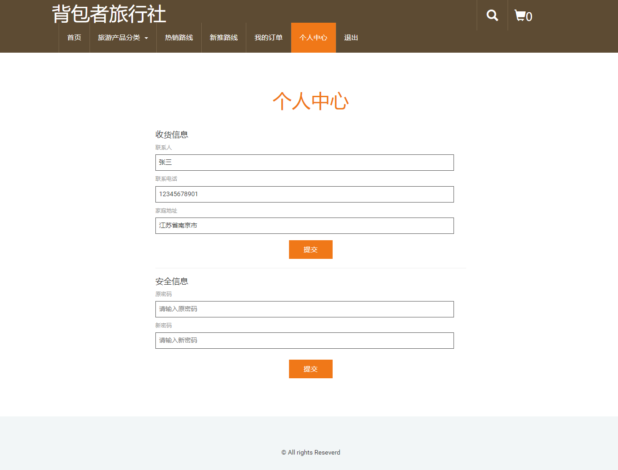Open the search icon in the header
This screenshot has height=470, width=618.
(x=492, y=15)
